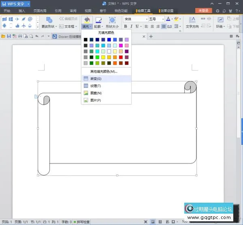Click the Text Direction (文字方向) icon
The image size is (243, 225).
point(193,19)
